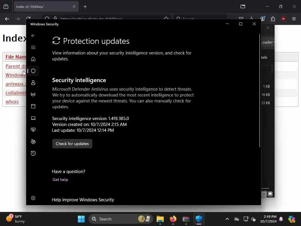Image resolution: width=301 pixels, height=226 pixels.
Task: Sort by File Name column header
Action: (16, 57)
